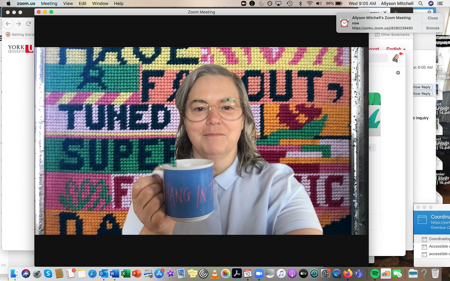Open Firefox from the Dock

[348, 273]
